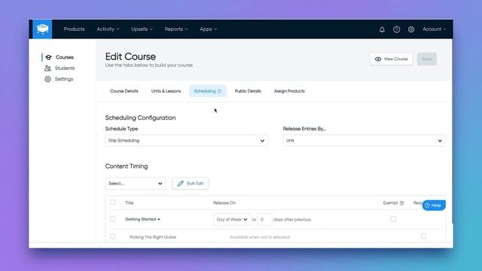This screenshot has height=271, width=482.
Task: Click the Exempt column info icon
Action: [401, 203]
